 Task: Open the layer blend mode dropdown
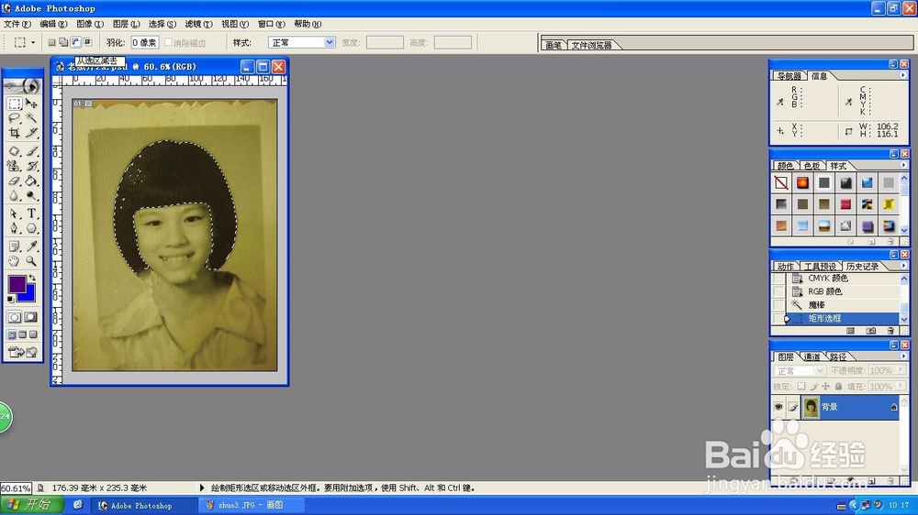pyautogui.click(x=800, y=370)
